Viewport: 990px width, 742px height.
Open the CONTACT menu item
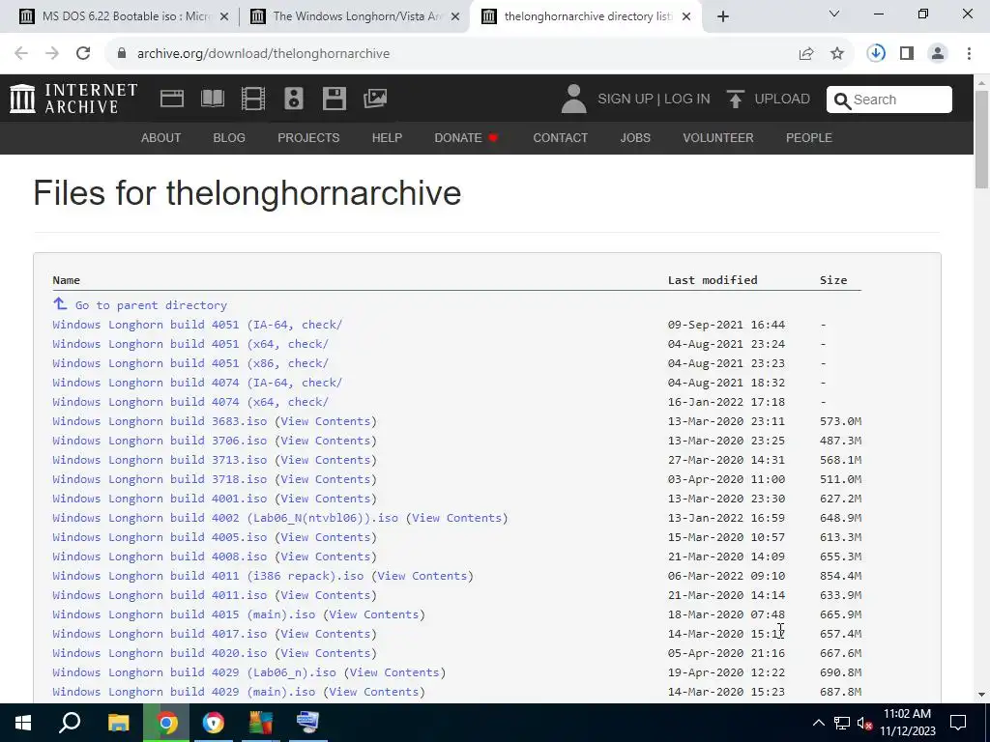pos(560,137)
